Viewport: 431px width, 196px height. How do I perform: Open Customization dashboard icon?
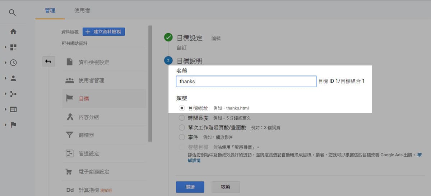click(x=13, y=47)
